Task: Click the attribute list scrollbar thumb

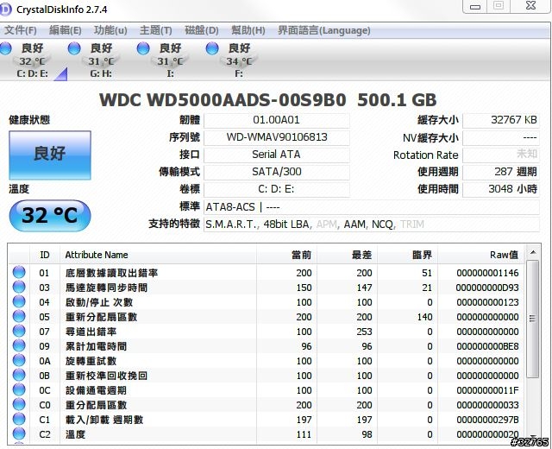Action: [533, 319]
